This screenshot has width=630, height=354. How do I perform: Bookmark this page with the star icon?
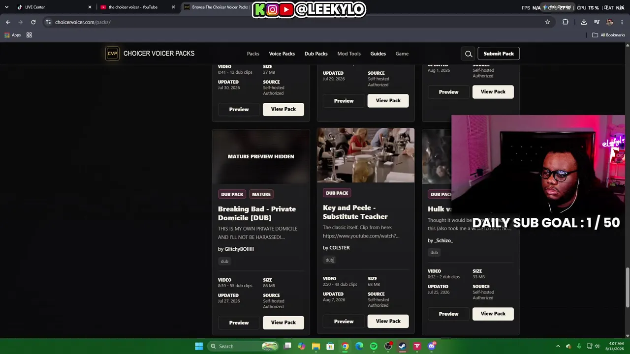pos(547,22)
